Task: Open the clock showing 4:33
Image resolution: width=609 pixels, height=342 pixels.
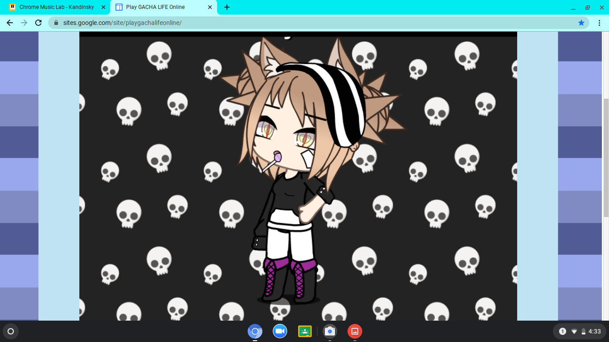Action: tap(595, 331)
